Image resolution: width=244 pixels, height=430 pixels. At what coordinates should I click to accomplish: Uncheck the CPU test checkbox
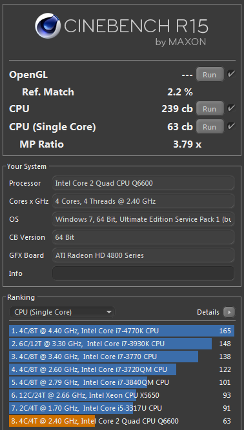(x=231, y=108)
